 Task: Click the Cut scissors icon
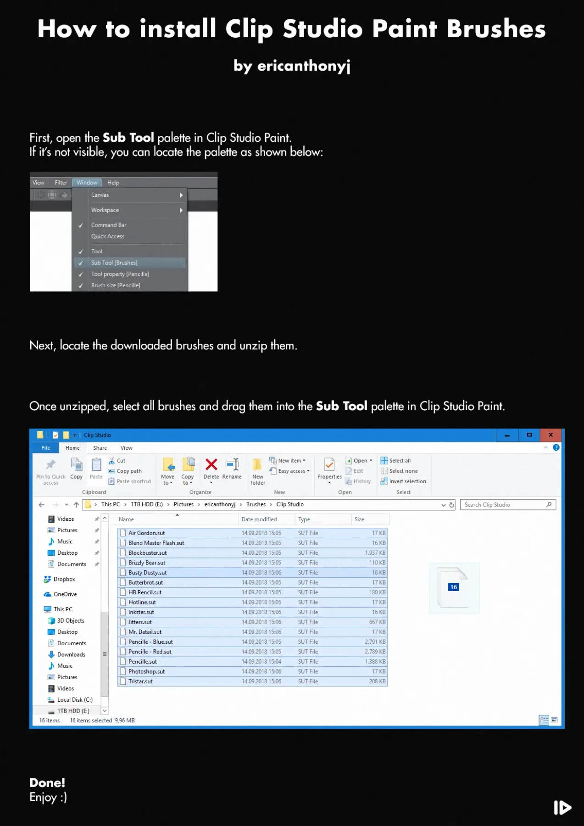tap(111, 460)
